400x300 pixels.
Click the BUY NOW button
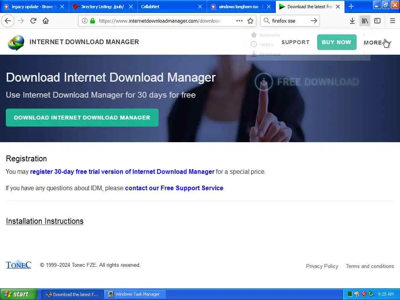click(x=337, y=42)
